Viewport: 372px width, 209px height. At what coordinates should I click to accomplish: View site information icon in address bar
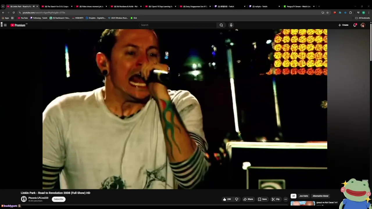click(x=20, y=12)
